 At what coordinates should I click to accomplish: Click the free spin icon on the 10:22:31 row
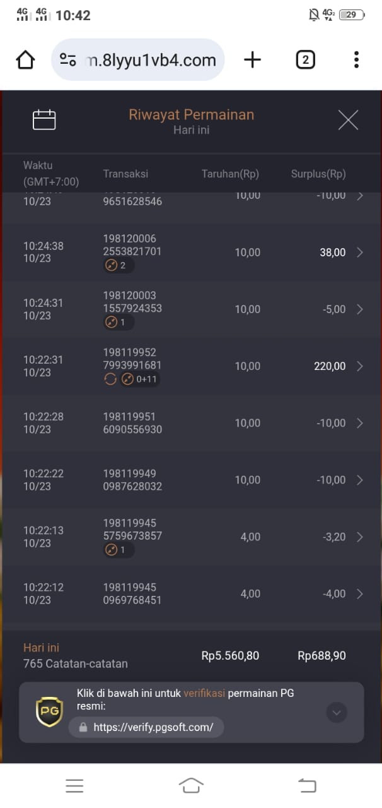(x=110, y=379)
